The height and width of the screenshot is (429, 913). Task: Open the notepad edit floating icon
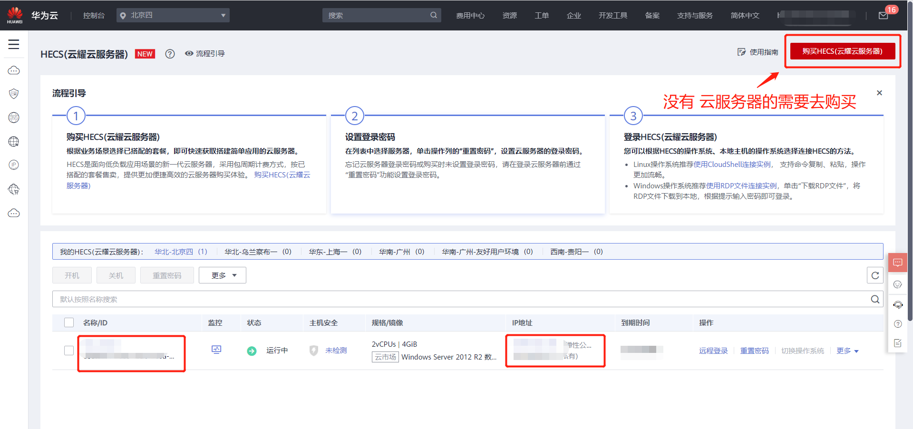pyautogui.click(x=898, y=343)
